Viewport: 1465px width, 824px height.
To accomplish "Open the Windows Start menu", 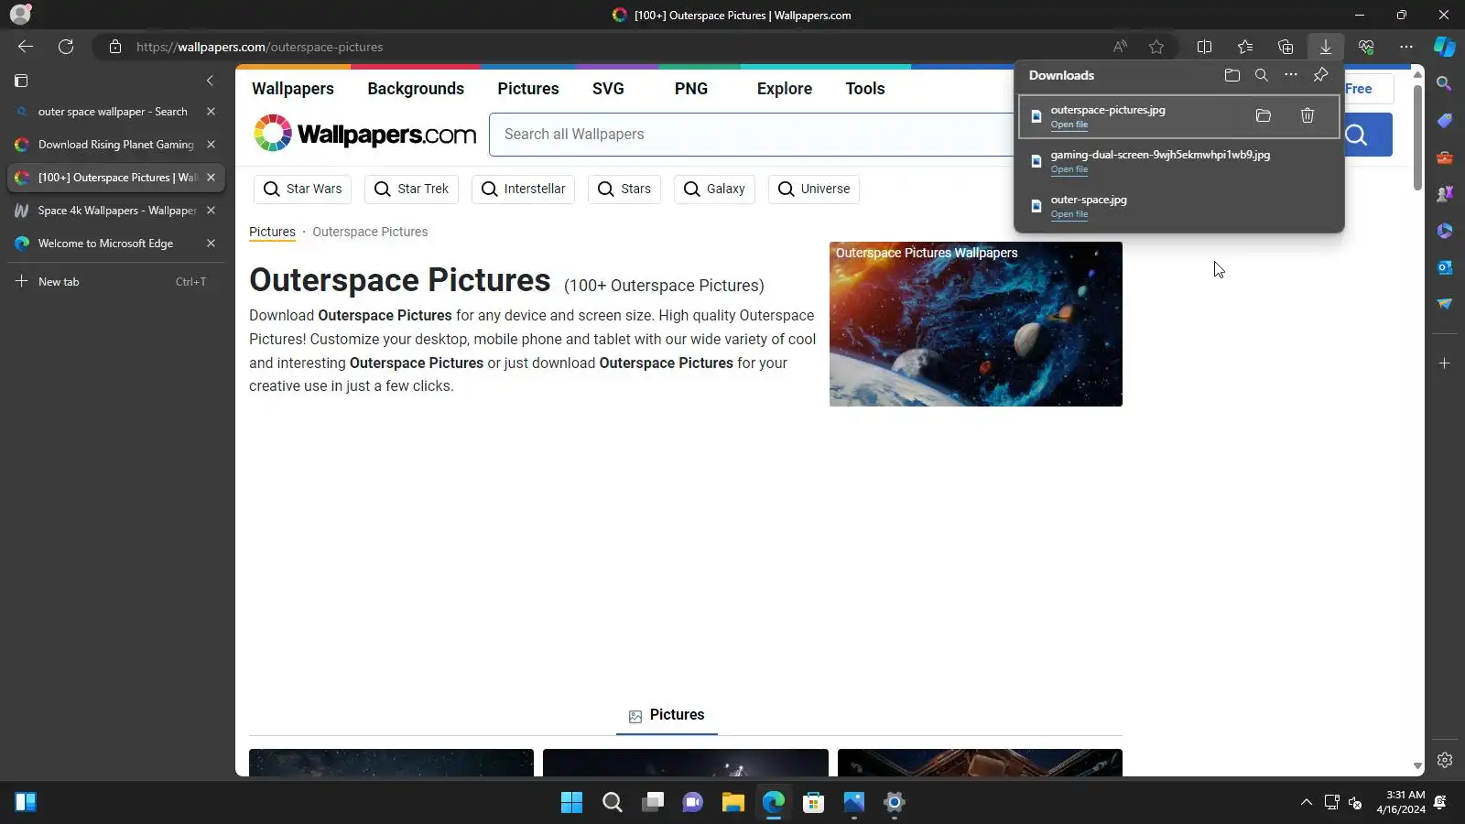I will click(x=572, y=803).
